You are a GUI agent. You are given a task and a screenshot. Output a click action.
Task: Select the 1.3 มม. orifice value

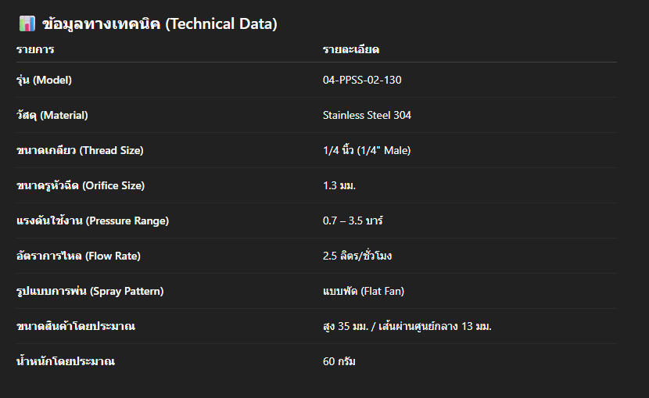click(345, 185)
